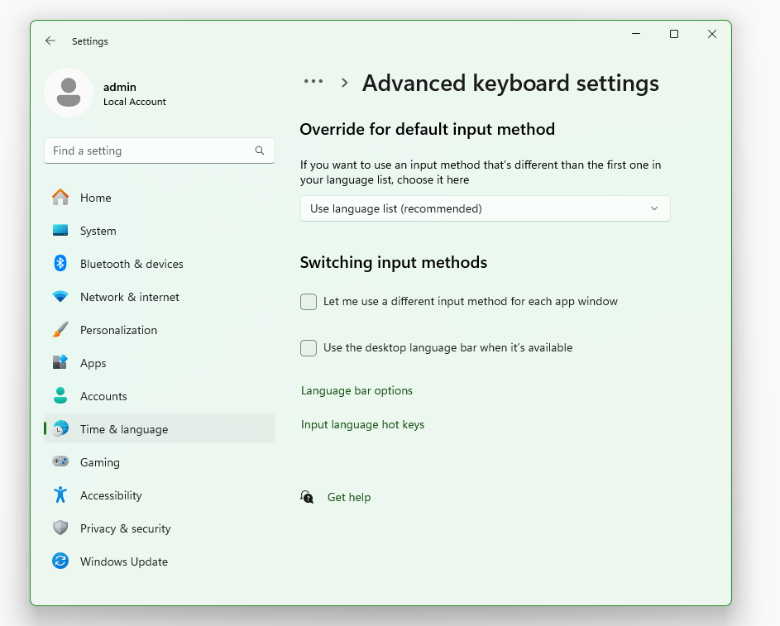This screenshot has width=780, height=626.
Task: Click the Accounts person icon
Action: (x=60, y=396)
